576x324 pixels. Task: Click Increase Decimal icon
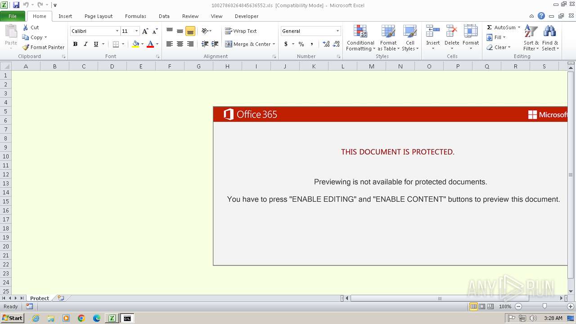pyautogui.click(x=326, y=44)
